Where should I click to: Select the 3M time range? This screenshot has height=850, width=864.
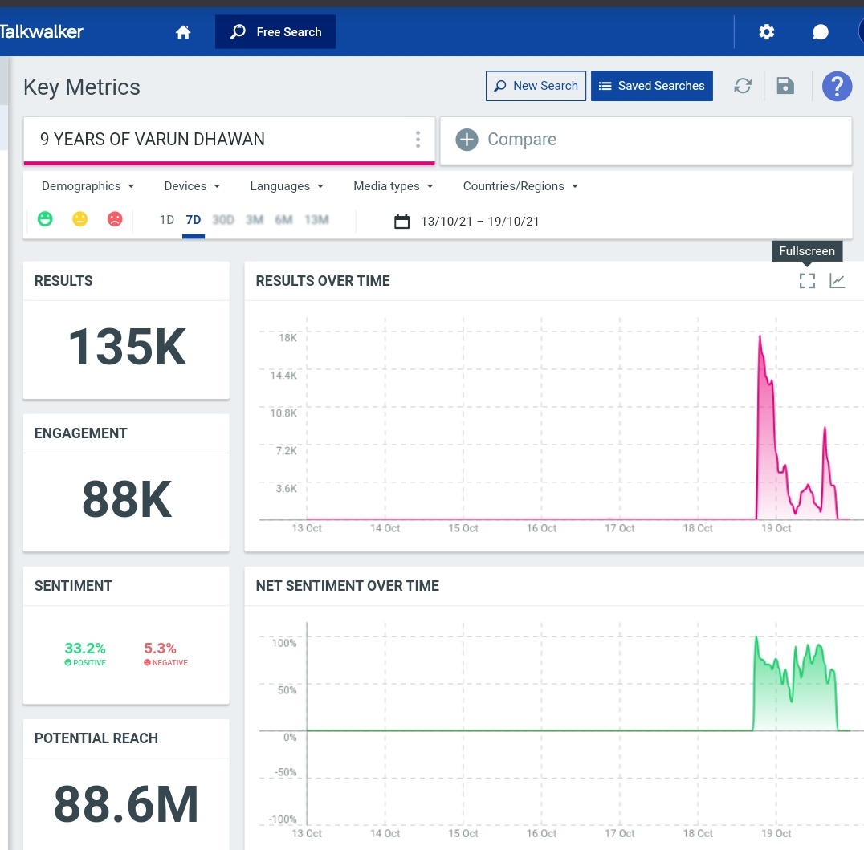255,220
